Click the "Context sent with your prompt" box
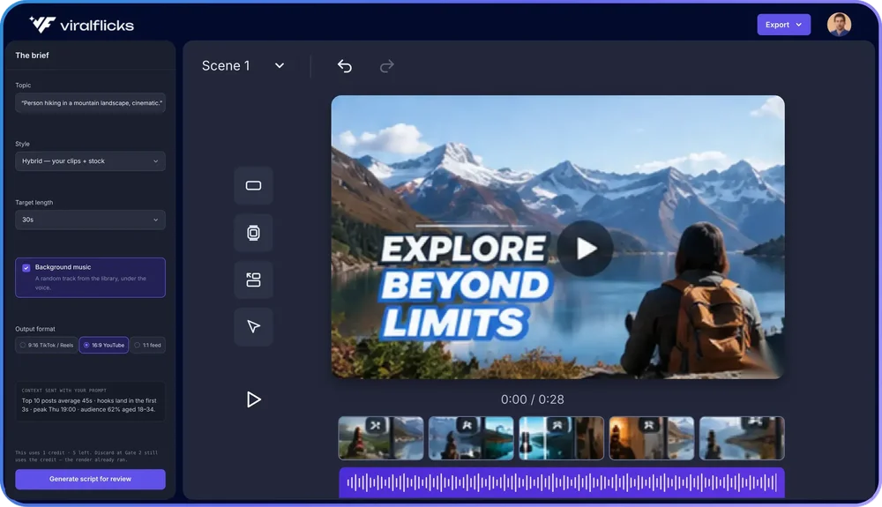Screen dimensions: 882x507 click(x=90, y=401)
